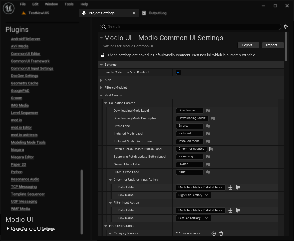Click the category sidebar scrollbar
The width and height of the screenshot is (294, 241).
(x=82, y=202)
